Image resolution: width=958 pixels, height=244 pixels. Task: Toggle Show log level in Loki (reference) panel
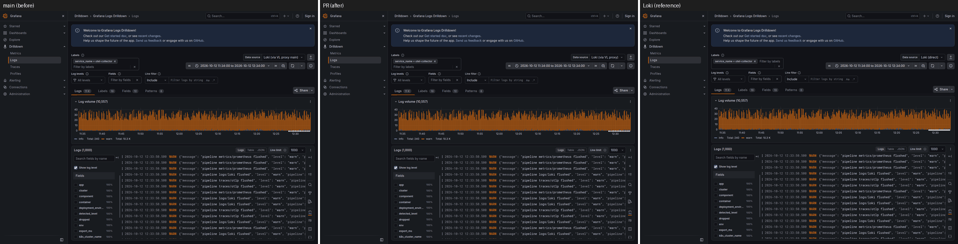(x=716, y=167)
